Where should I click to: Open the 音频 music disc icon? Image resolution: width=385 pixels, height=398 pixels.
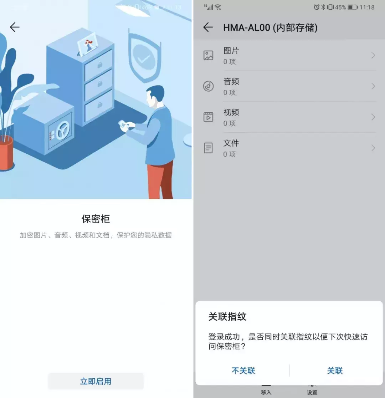[208, 86]
